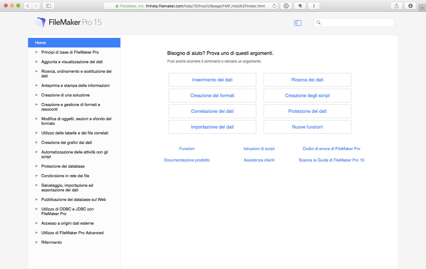Open 'Creazione dei formati' button

tap(212, 96)
